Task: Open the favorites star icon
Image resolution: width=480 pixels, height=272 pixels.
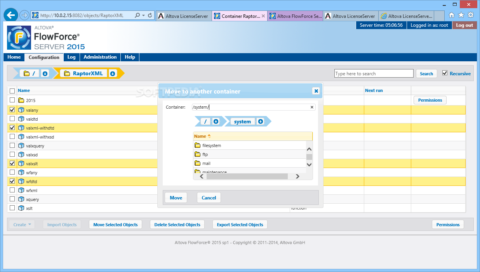Action: (x=461, y=15)
